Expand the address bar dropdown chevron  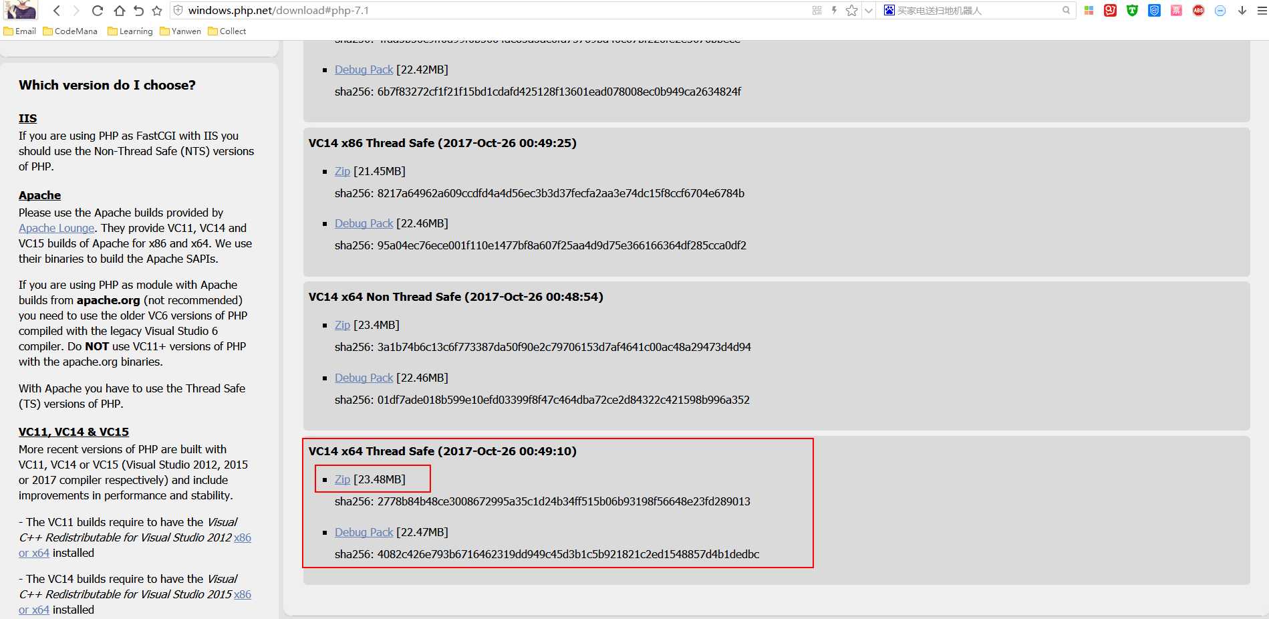pyautogui.click(x=867, y=10)
